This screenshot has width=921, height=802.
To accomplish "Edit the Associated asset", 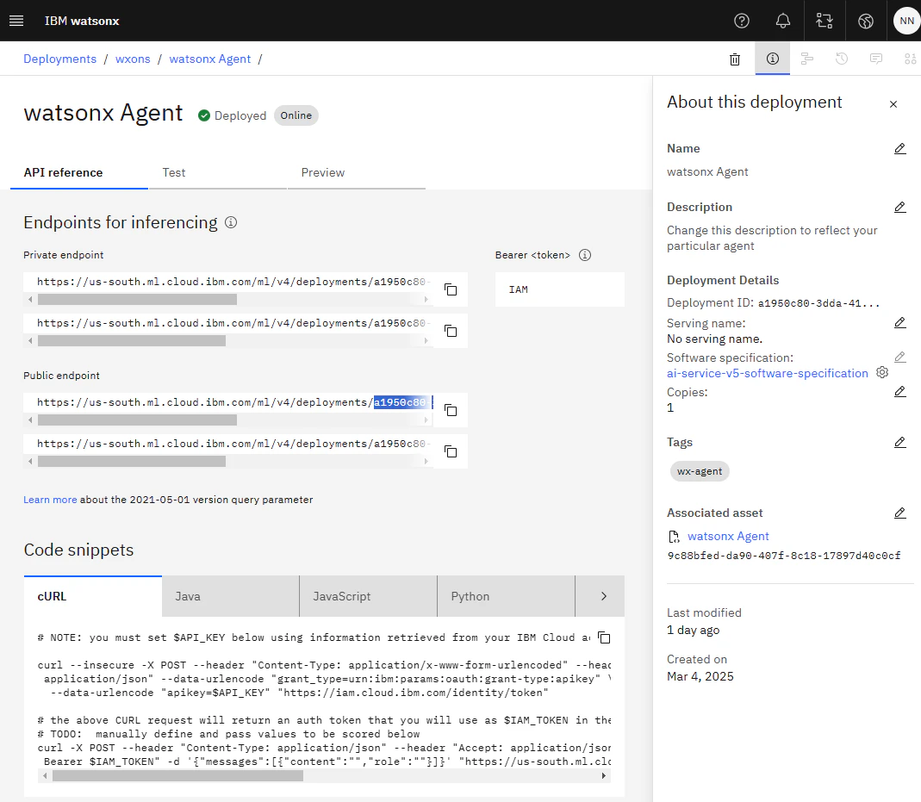I will (899, 513).
